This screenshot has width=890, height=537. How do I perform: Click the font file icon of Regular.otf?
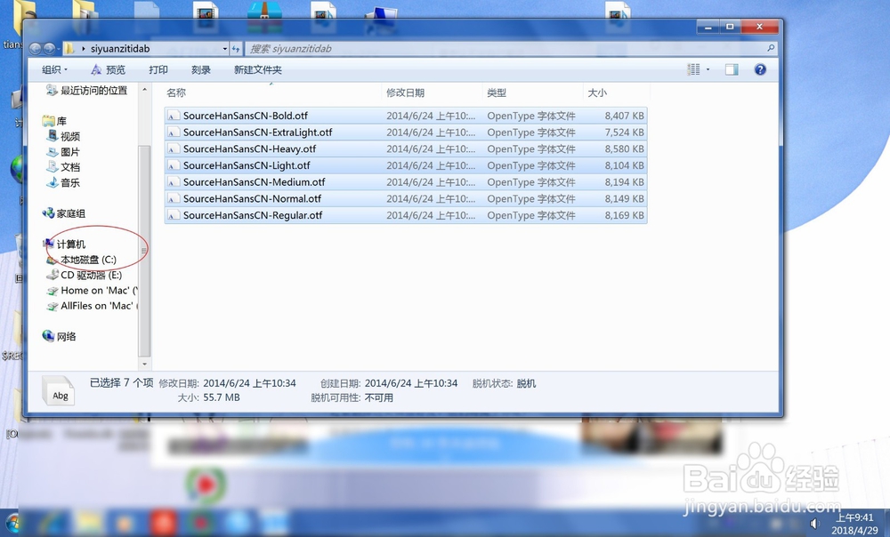coord(174,215)
